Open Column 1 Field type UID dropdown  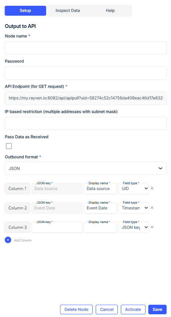point(134,188)
